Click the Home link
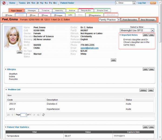 pyautogui.click(x=12, y=3)
